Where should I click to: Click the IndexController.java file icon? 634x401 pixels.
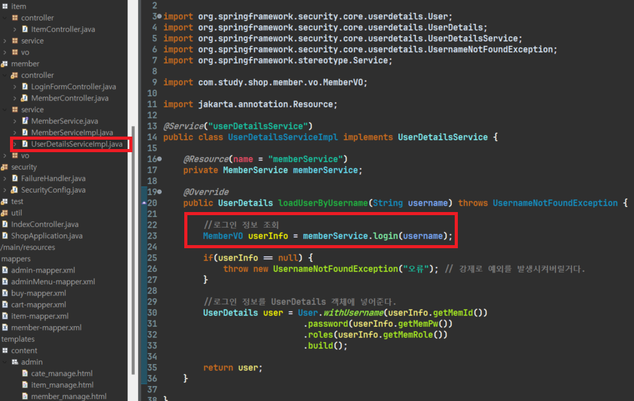pos(5,224)
